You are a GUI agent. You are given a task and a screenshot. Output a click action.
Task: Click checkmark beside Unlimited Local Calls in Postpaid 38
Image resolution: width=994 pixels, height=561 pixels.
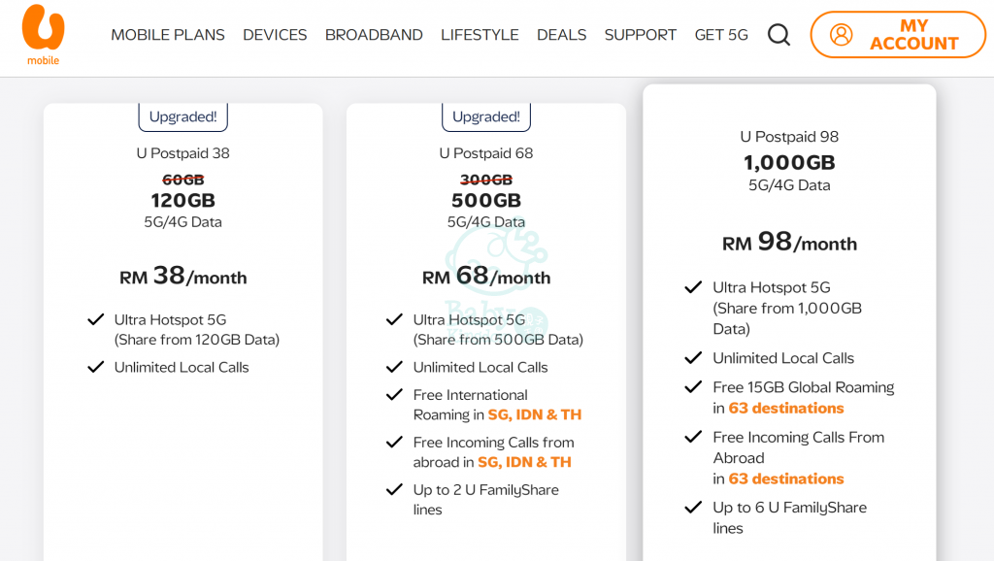pyautogui.click(x=96, y=367)
